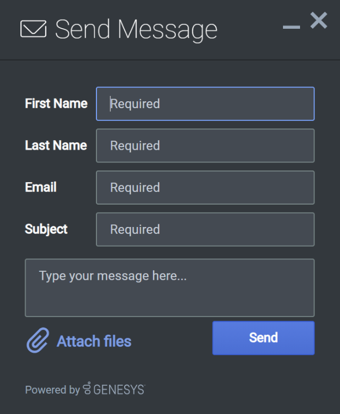340x414 pixels.
Task: Click the 'Powered by' footer text
Action: click(52, 390)
